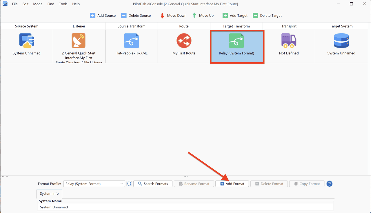Open the Tools menu
Screen dimensions: 371x213
[x=63, y=4]
